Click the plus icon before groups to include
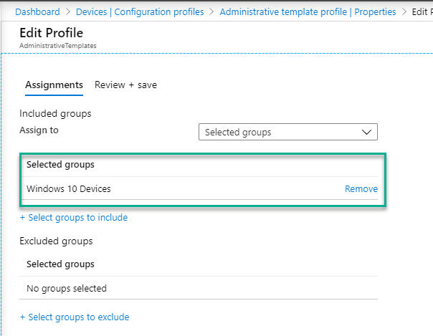The width and height of the screenshot is (433, 336). click(x=22, y=218)
